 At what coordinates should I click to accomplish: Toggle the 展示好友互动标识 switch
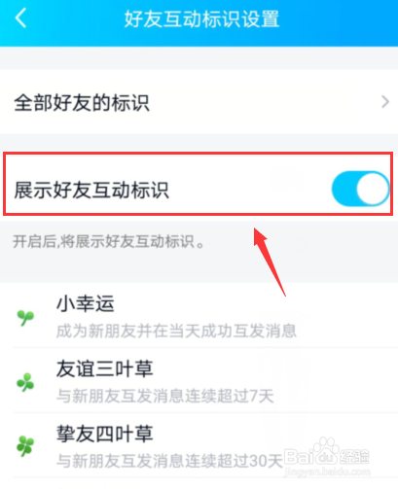tap(360, 189)
